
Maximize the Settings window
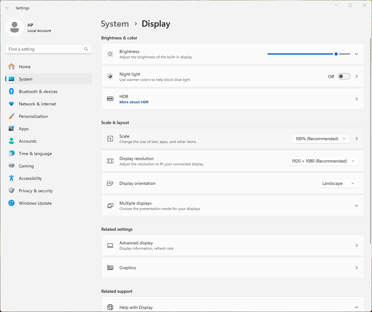pos(350,5)
